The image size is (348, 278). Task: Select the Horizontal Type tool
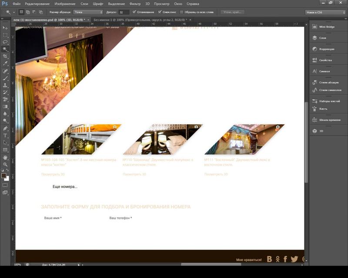(x=5, y=136)
